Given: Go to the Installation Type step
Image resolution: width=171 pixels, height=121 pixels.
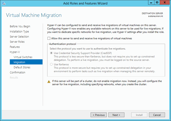Looking at the screenshot, I should [x=19, y=31].
